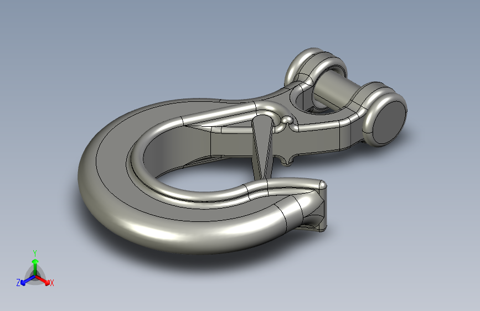
Task: Click the green Y axis of the triad
Action: coord(35,267)
